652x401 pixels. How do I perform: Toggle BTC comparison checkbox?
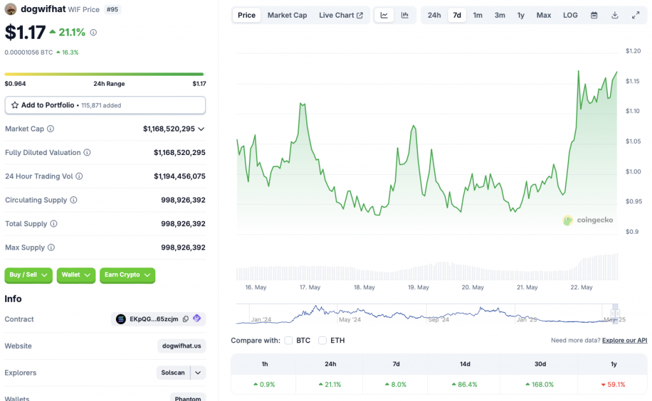click(x=288, y=341)
